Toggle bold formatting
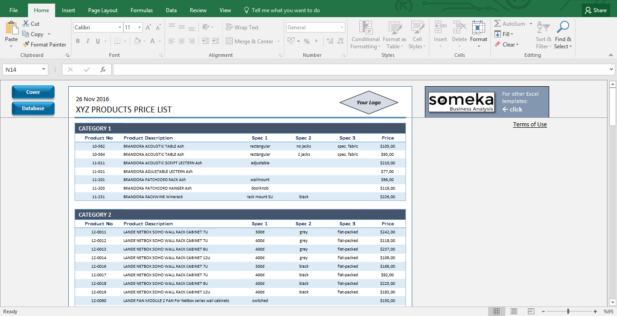This screenshot has height=316, width=617. 77,41
